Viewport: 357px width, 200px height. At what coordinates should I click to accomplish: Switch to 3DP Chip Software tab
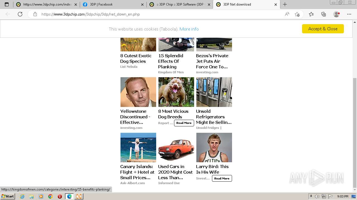point(180,4)
